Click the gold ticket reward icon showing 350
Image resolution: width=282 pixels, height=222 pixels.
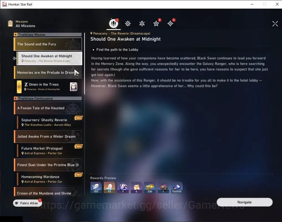[150, 188]
